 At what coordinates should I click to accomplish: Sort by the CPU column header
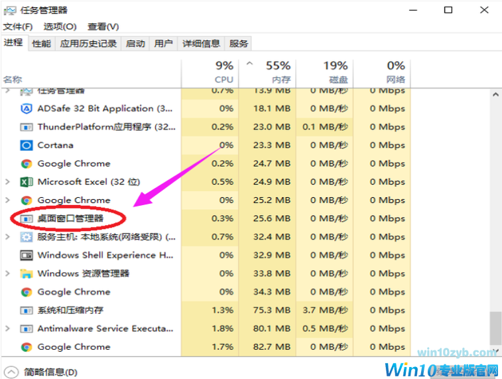(x=210, y=74)
